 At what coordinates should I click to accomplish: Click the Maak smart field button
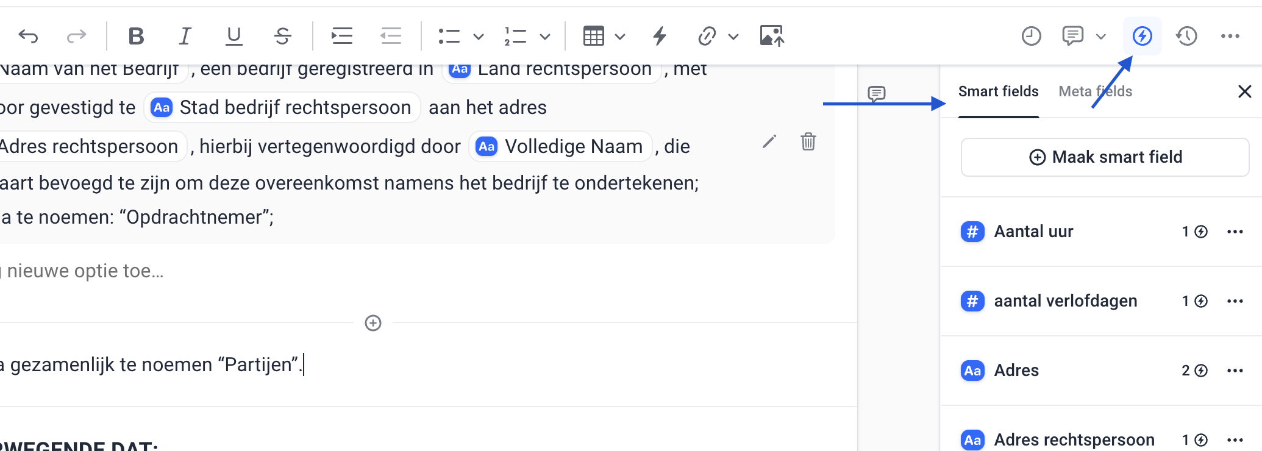tap(1104, 157)
